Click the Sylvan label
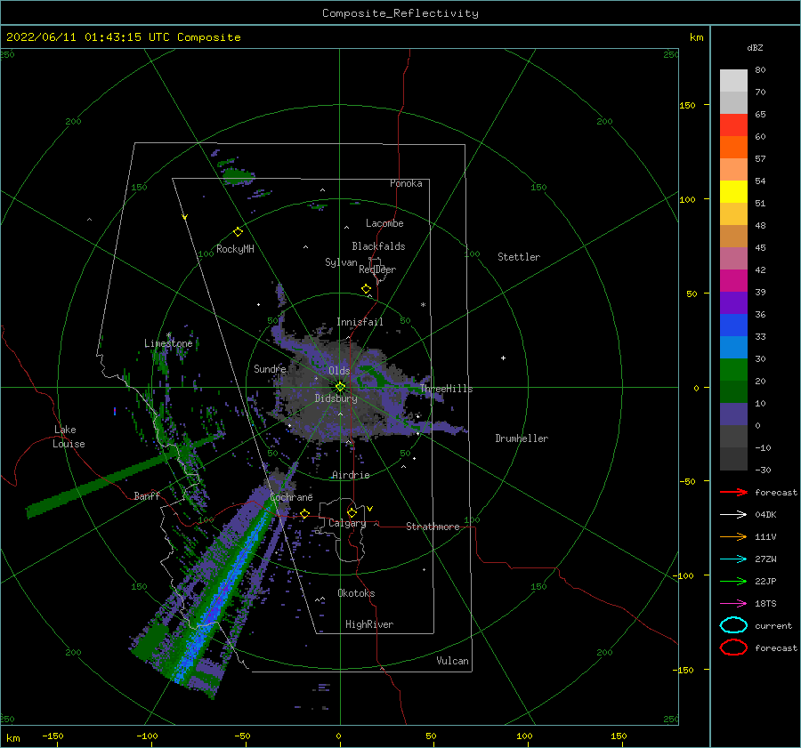 [341, 262]
